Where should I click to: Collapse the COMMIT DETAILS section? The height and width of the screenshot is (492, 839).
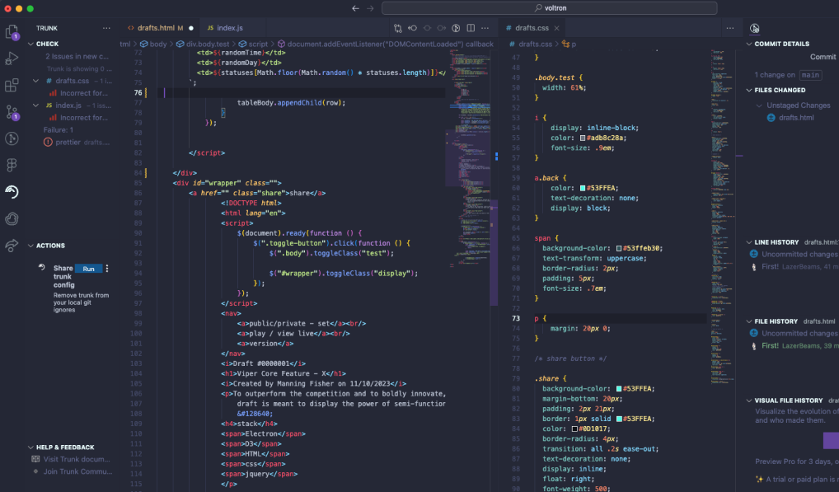click(x=749, y=44)
